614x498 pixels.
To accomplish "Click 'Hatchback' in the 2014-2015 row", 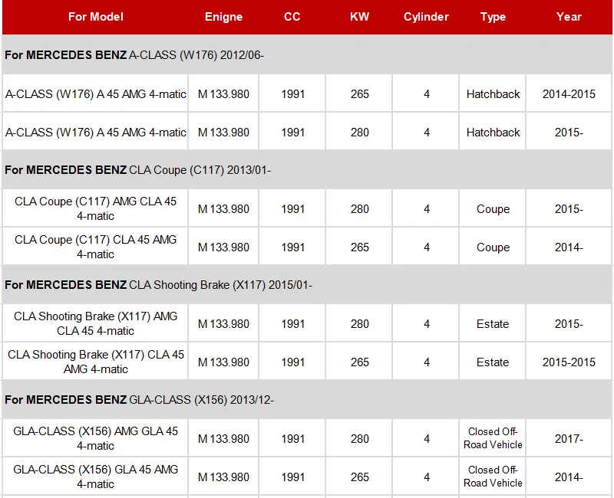I will point(493,93).
